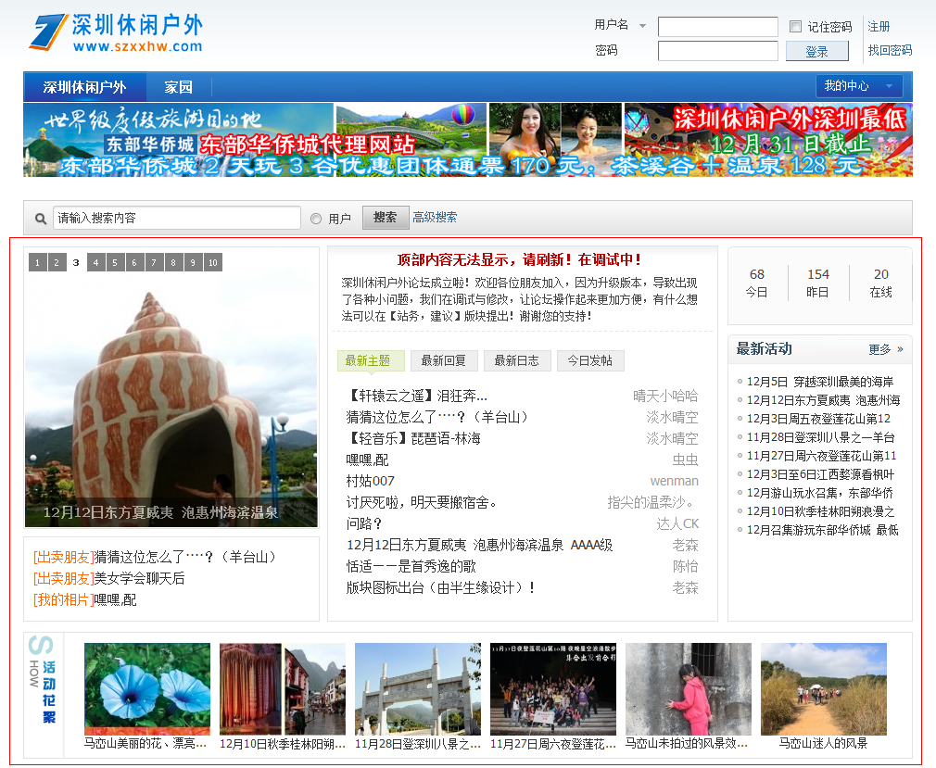Click the 找回密码 link
Image resolution: width=936 pixels, height=768 pixels.
(890, 50)
